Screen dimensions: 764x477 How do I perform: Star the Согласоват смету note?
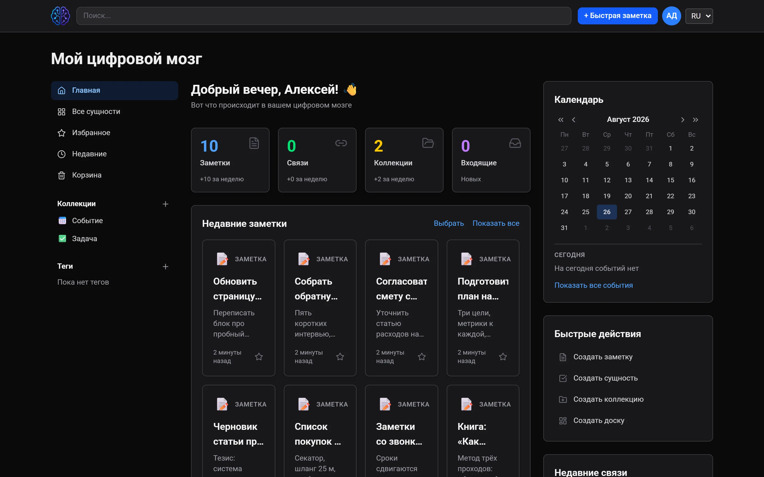pyautogui.click(x=422, y=356)
